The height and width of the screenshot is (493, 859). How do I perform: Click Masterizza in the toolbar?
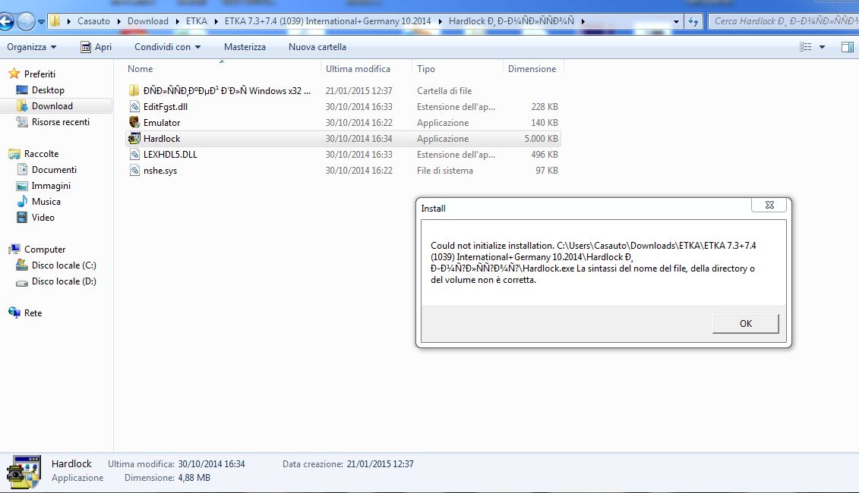245,47
